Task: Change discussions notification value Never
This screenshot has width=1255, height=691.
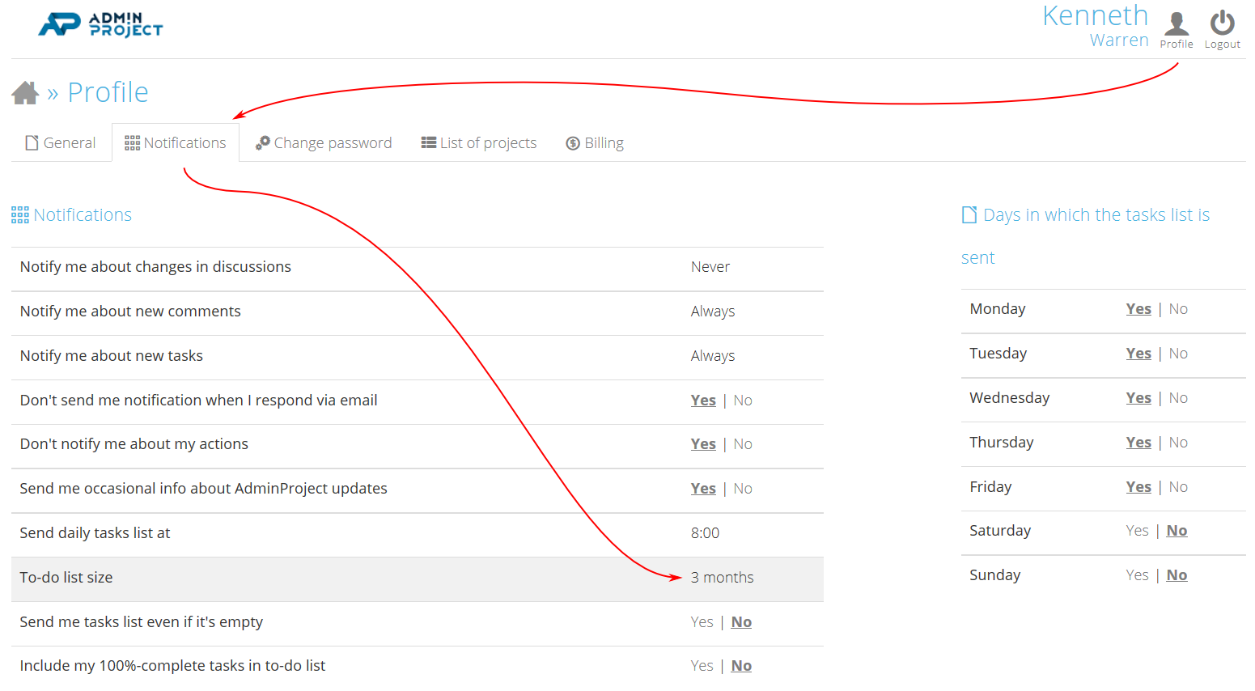Action: [x=710, y=267]
